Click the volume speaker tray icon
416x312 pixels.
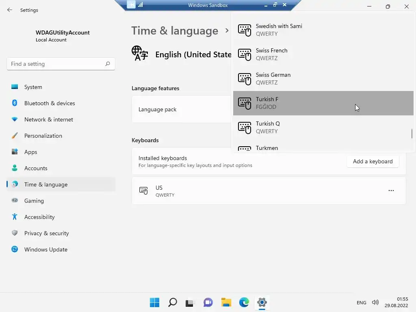[375, 302]
